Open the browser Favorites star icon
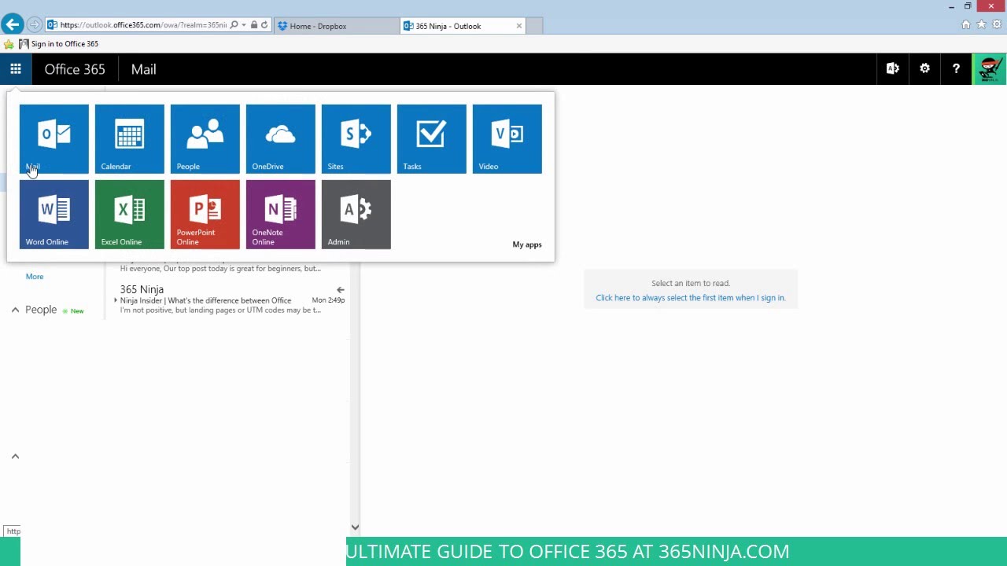This screenshot has width=1007, height=566. click(981, 25)
